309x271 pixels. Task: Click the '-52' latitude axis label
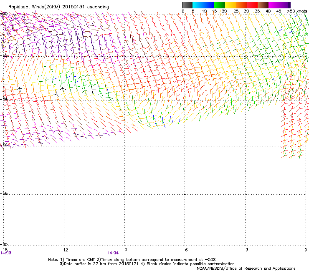tap(4, 55)
